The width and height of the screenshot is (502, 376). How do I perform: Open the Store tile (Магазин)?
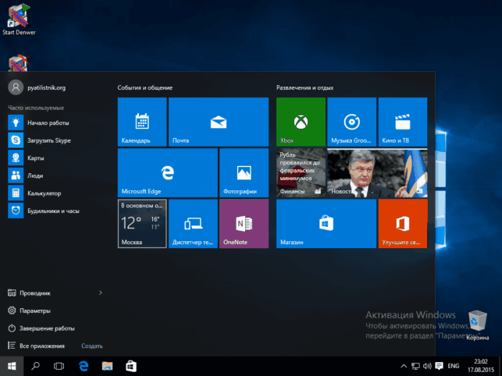326,224
